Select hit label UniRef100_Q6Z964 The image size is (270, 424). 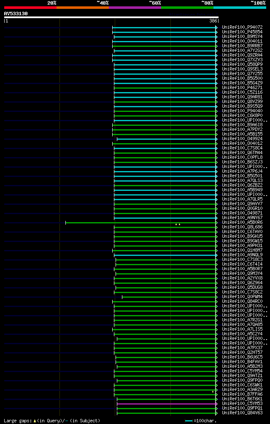coord(242,283)
